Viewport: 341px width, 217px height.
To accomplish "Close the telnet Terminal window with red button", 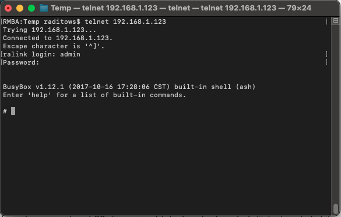I will (8, 9).
